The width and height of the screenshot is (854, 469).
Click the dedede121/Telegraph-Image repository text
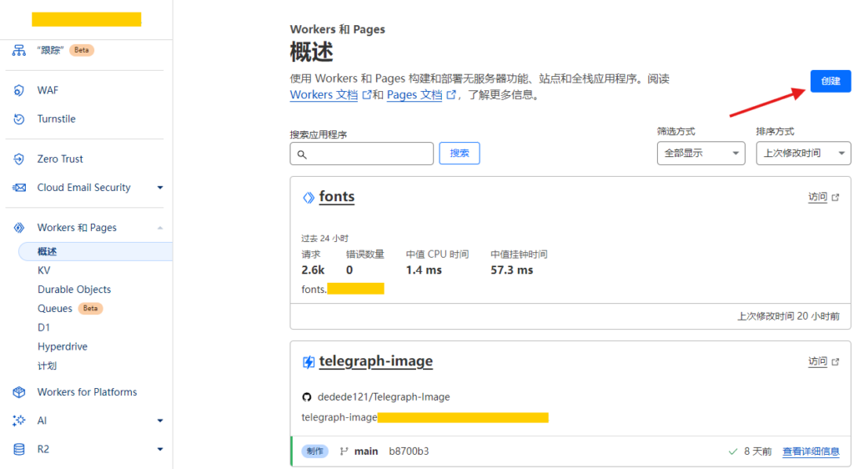(384, 397)
